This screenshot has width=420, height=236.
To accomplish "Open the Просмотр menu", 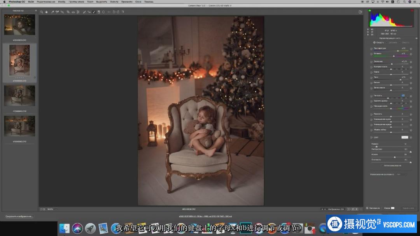I will tap(127, 2).
